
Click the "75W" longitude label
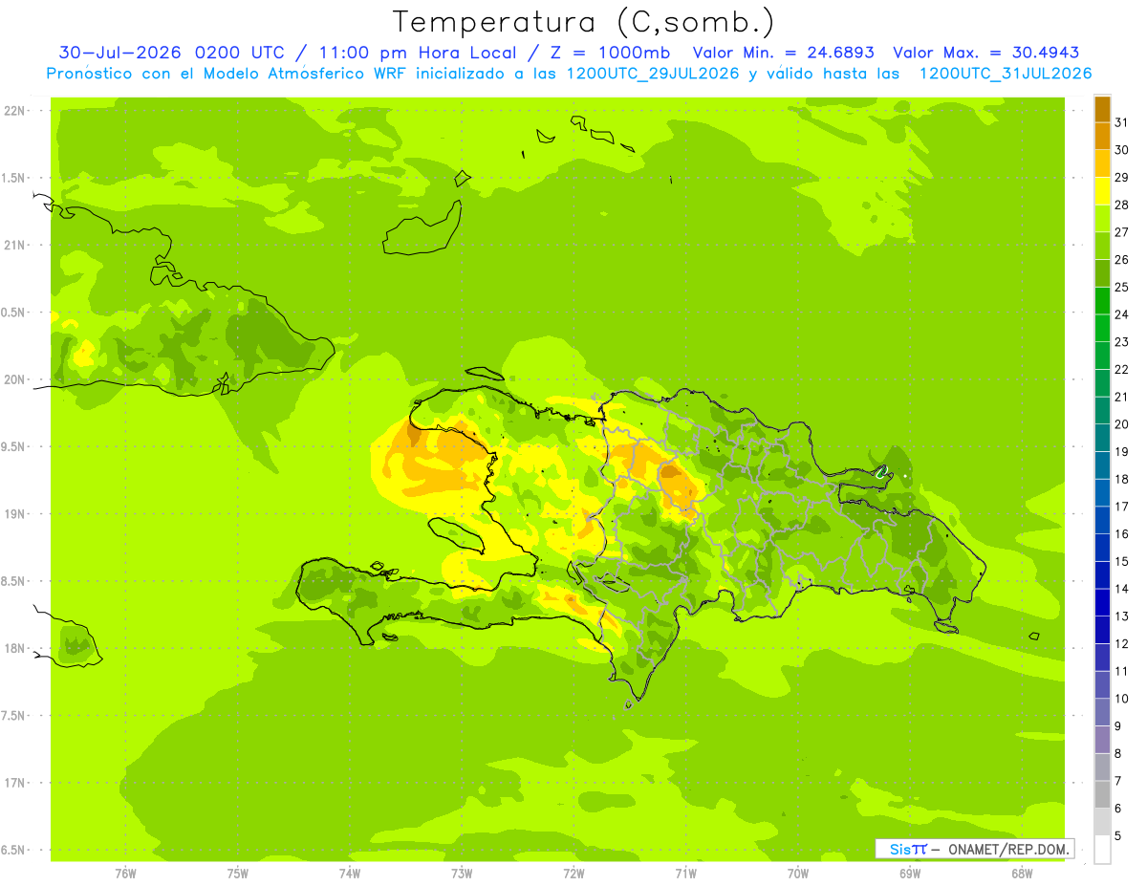point(238,874)
